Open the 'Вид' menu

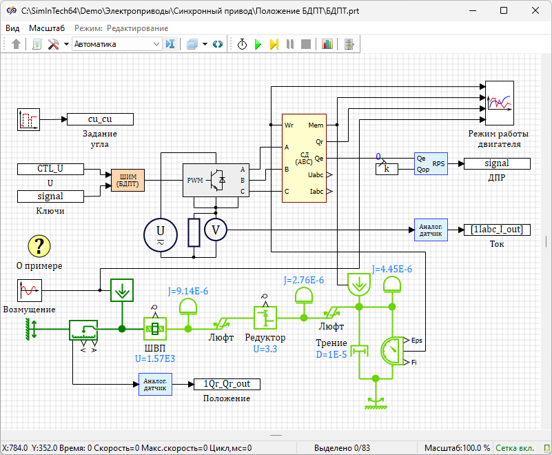pyautogui.click(x=12, y=28)
